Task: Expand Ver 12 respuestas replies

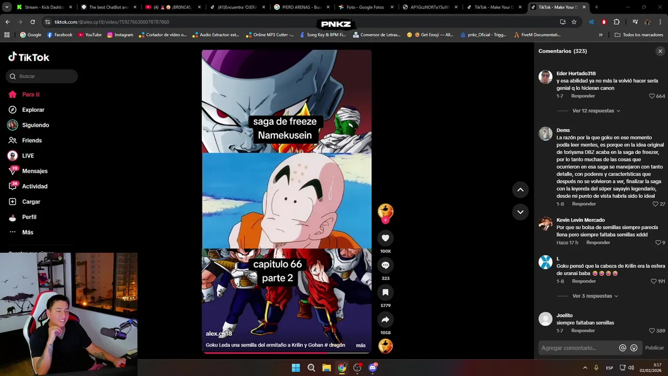Action: coord(596,111)
